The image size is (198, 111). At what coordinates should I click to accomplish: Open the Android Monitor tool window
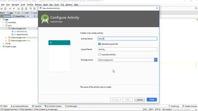tap(19, 106)
